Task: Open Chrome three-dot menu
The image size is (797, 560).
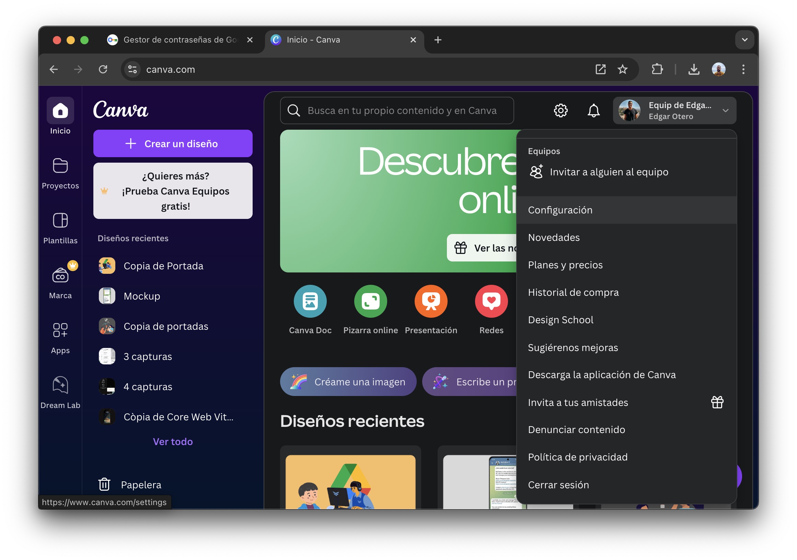Action: (x=743, y=69)
